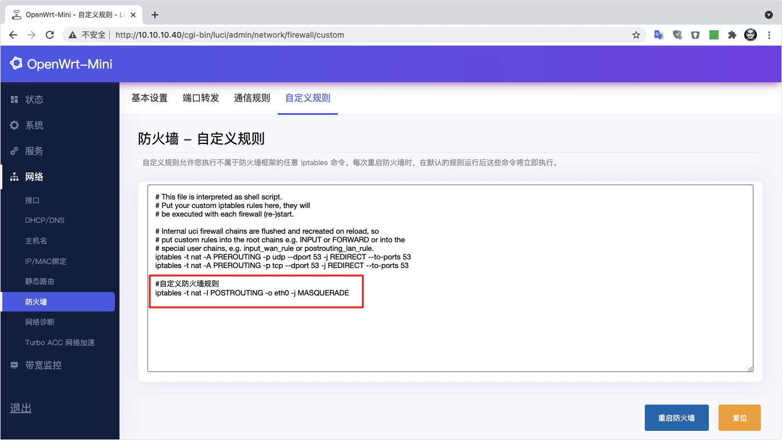The width and height of the screenshot is (782, 440).
Task: Click the textarea resize handle
Action: point(749,368)
